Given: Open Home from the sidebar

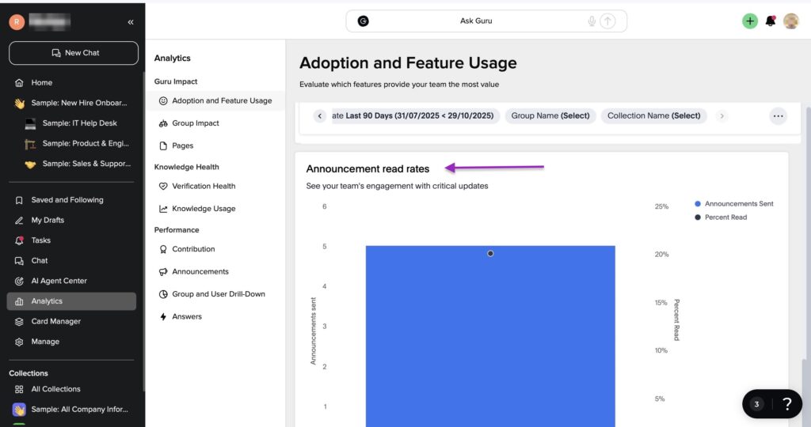Looking at the screenshot, I should (41, 82).
